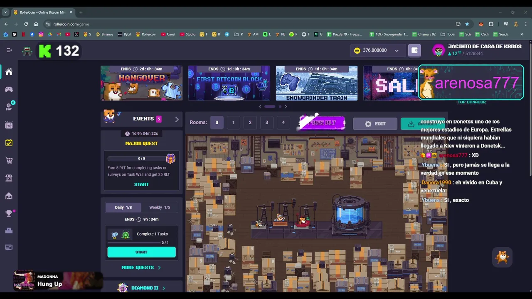Open the Games controller icon
Screen dimensions: 532x299
click(x=9, y=89)
